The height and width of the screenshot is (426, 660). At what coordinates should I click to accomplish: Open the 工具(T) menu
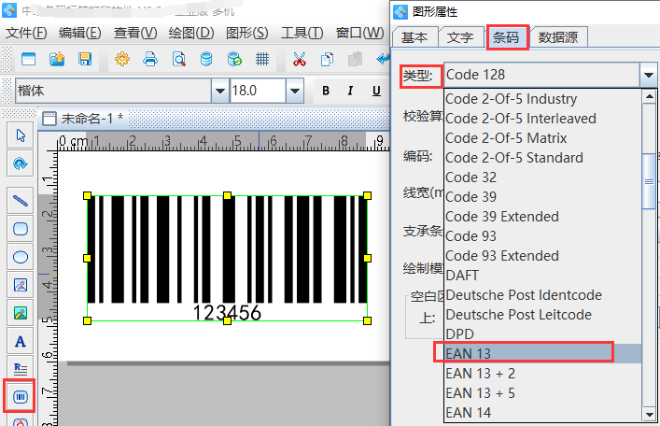(302, 33)
